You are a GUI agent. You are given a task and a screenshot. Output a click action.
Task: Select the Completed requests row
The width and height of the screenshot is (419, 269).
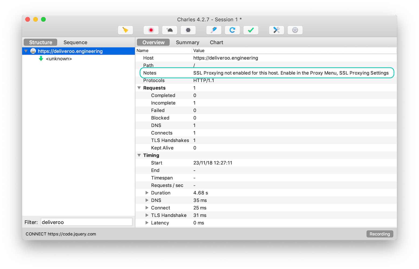(266, 95)
